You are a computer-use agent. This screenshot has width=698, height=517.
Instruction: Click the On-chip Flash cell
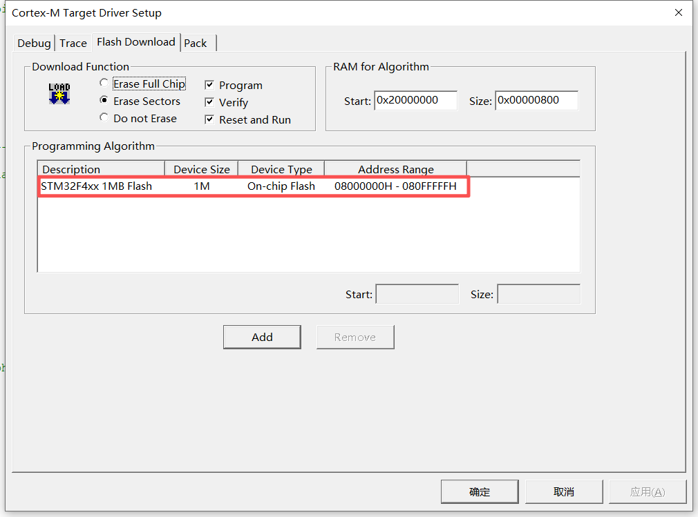pyautogui.click(x=281, y=186)
